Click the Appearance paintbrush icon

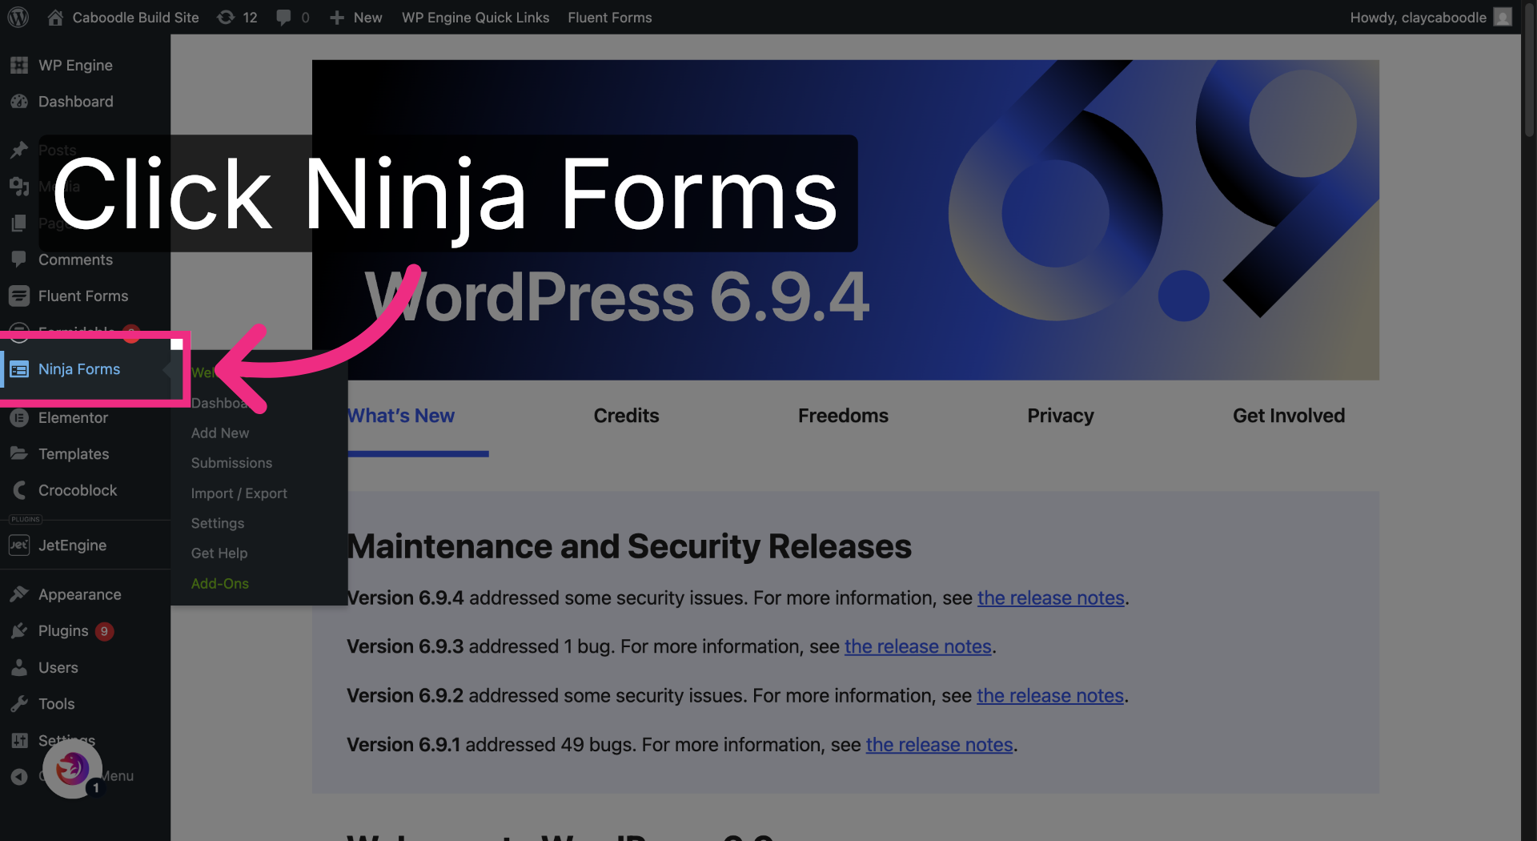click(x=19, y=594)
